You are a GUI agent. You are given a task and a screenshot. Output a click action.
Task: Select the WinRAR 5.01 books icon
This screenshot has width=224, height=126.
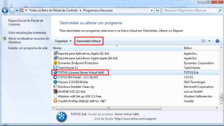[55, 92]
